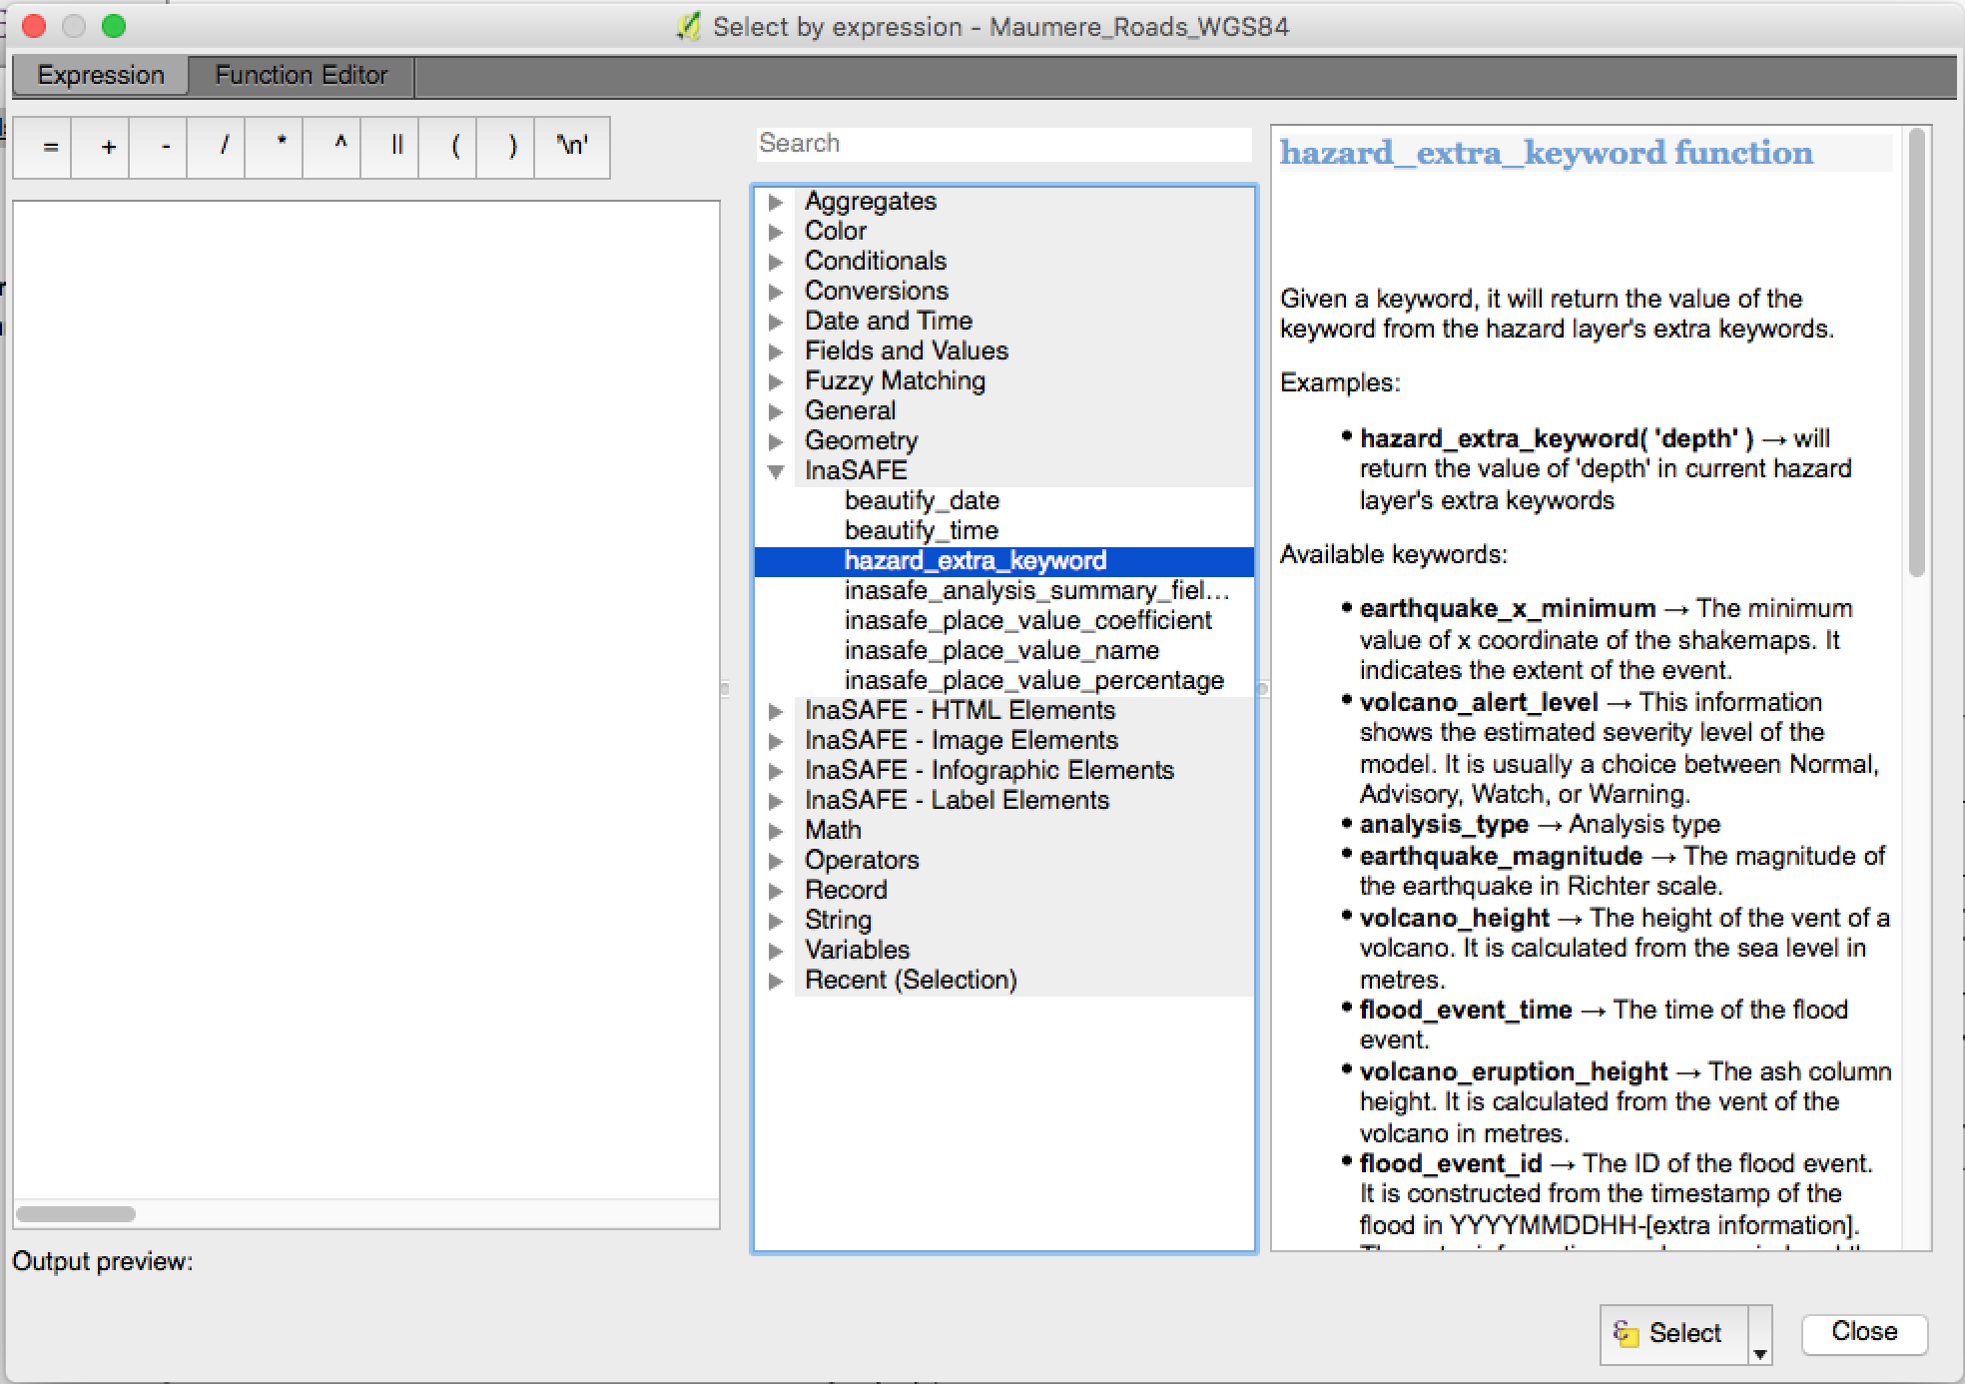Viewport: 1965px width, 1384px height.
Task: Click the Select button
Action: coord(1673,1334)
